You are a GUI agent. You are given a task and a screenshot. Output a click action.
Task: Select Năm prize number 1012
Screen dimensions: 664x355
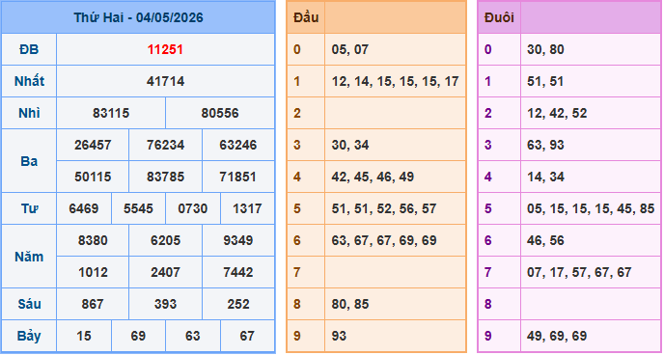point(93,272)
